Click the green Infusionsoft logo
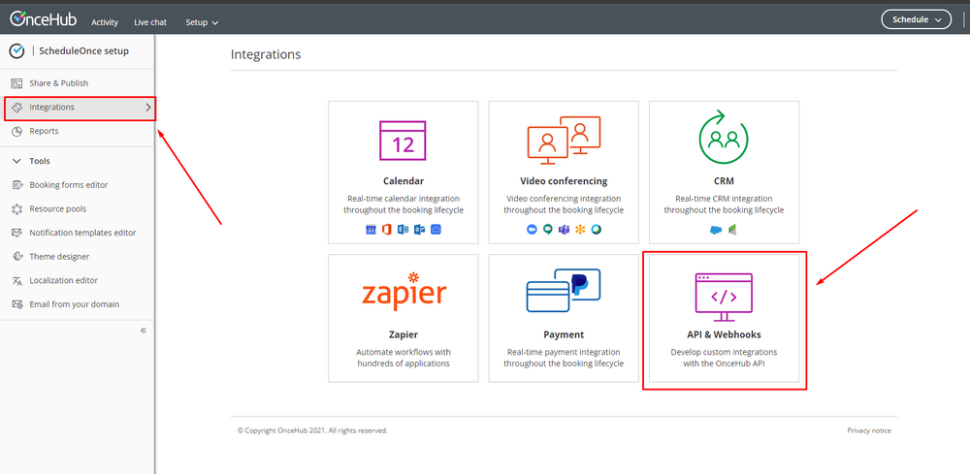Screen dimensions: 970x474 (731, 230)
